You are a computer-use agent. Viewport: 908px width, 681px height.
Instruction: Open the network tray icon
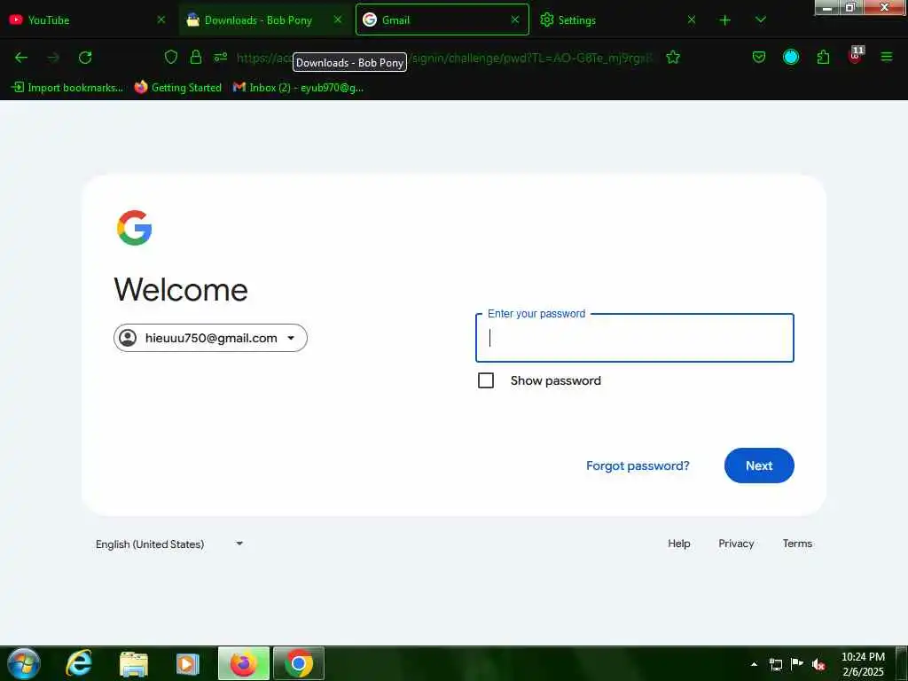775,664
